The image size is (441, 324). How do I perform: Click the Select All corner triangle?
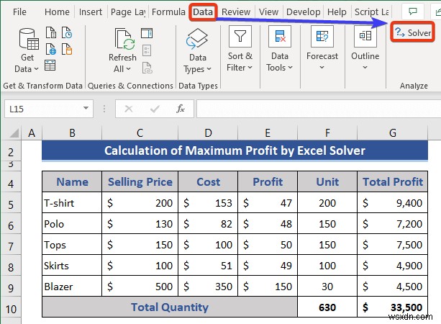(x=14, y=133)
